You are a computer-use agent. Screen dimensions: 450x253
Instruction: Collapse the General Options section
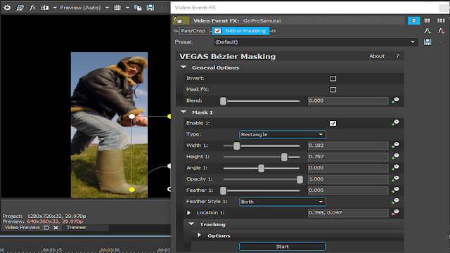click(184, 67)
